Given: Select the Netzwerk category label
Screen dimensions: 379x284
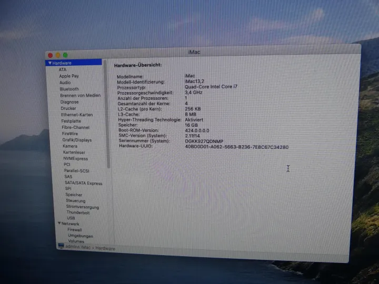Looking at the screenshot, I should [x=71, y=224].
